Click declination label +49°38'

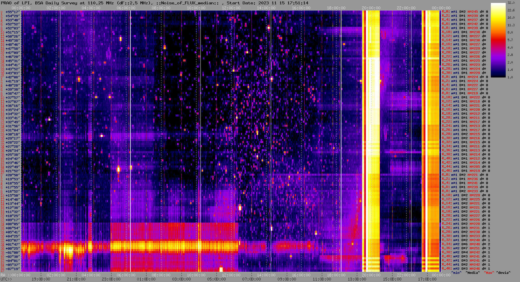click(x=12, y=40)
